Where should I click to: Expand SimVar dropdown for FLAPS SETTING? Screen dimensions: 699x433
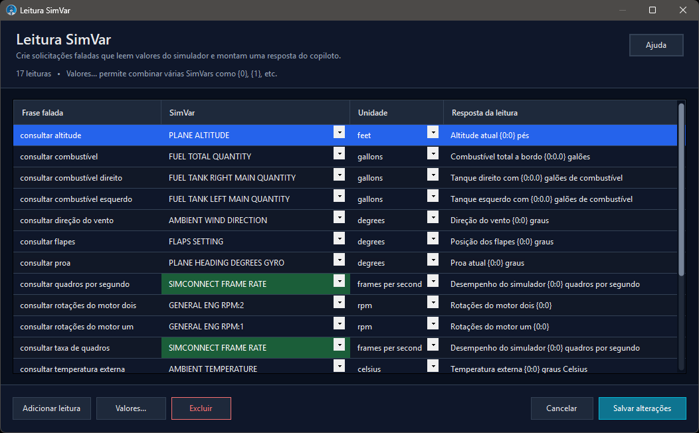[339, 238]
